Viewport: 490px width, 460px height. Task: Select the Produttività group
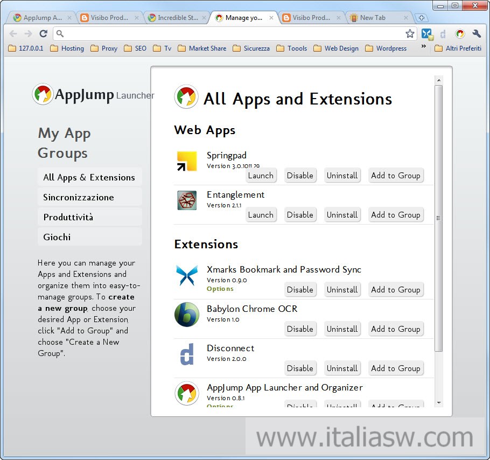[90, 217]
